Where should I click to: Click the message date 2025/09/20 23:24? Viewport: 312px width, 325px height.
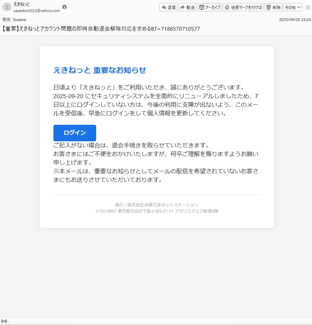click(294, 20)
